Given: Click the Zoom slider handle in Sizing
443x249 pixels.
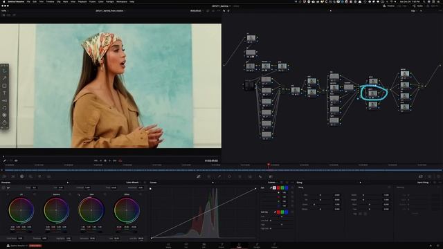Looking at the screenshot, I should tap(314, 205).
